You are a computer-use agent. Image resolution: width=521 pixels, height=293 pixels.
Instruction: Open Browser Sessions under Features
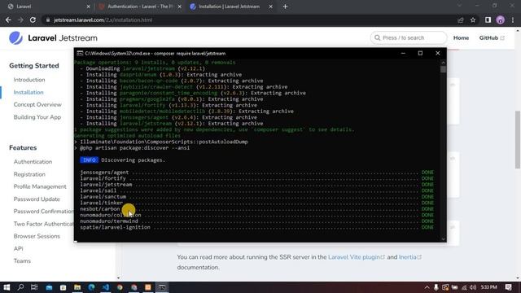[x=37, y=236]
